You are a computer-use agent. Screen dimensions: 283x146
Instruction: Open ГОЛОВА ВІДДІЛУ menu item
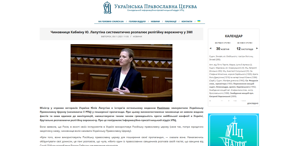tap(137, 22)
